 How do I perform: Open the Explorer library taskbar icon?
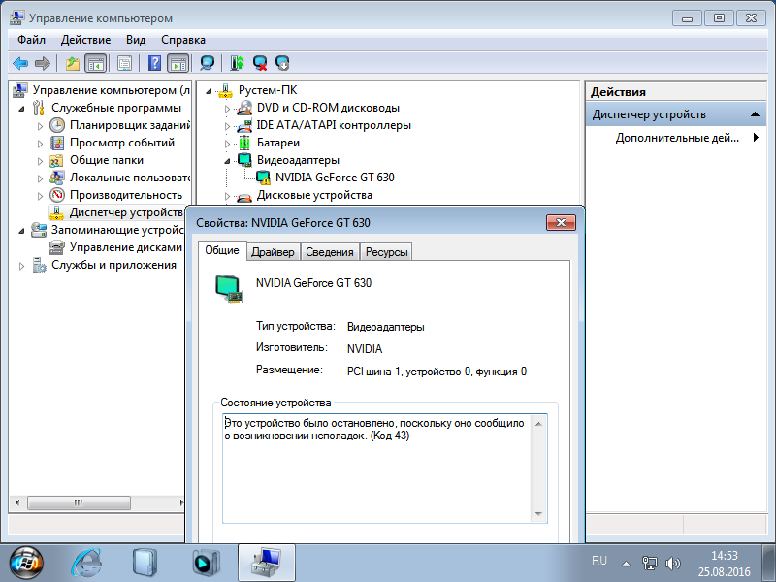(145, 564)
